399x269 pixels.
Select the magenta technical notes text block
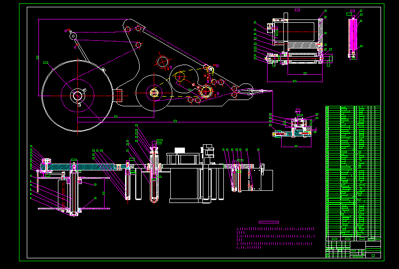tap(275, 238)
